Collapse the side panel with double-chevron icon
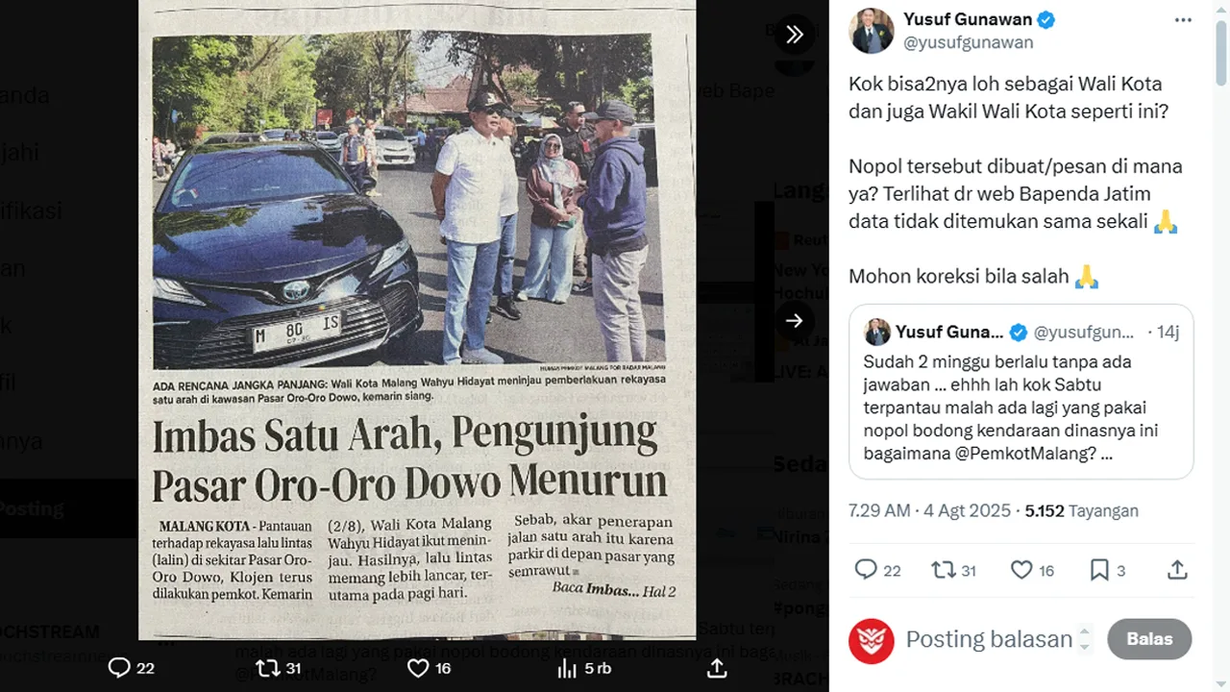Viewport: 1230px width, 692px height. pos(795,35)
